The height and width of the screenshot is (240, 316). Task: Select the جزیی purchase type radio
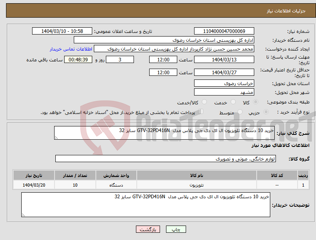[266, 112]
